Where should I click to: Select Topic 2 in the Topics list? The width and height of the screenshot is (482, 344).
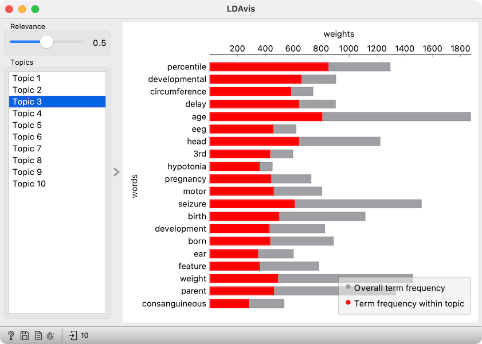click(57, 90)
